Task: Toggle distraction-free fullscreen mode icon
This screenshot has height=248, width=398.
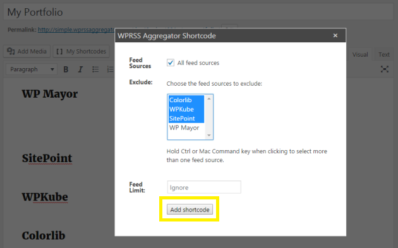Action: (385, 69)
